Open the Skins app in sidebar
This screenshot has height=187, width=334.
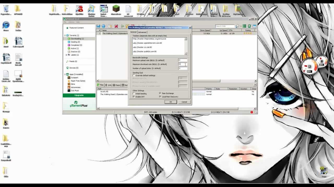coord(71,84)
